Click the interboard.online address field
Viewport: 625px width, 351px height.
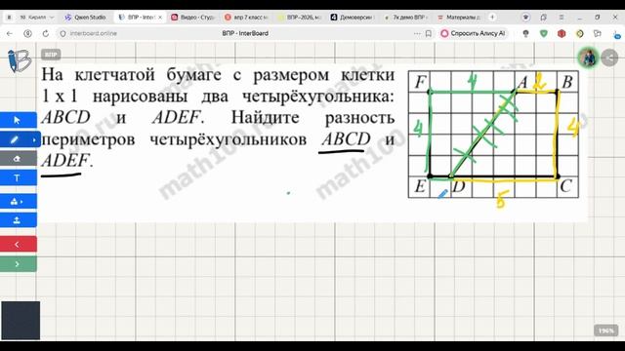tap(94, 33)
